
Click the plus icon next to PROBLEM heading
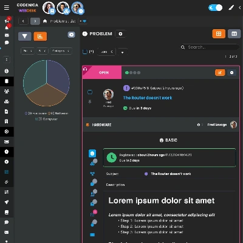tap(120, 34)
